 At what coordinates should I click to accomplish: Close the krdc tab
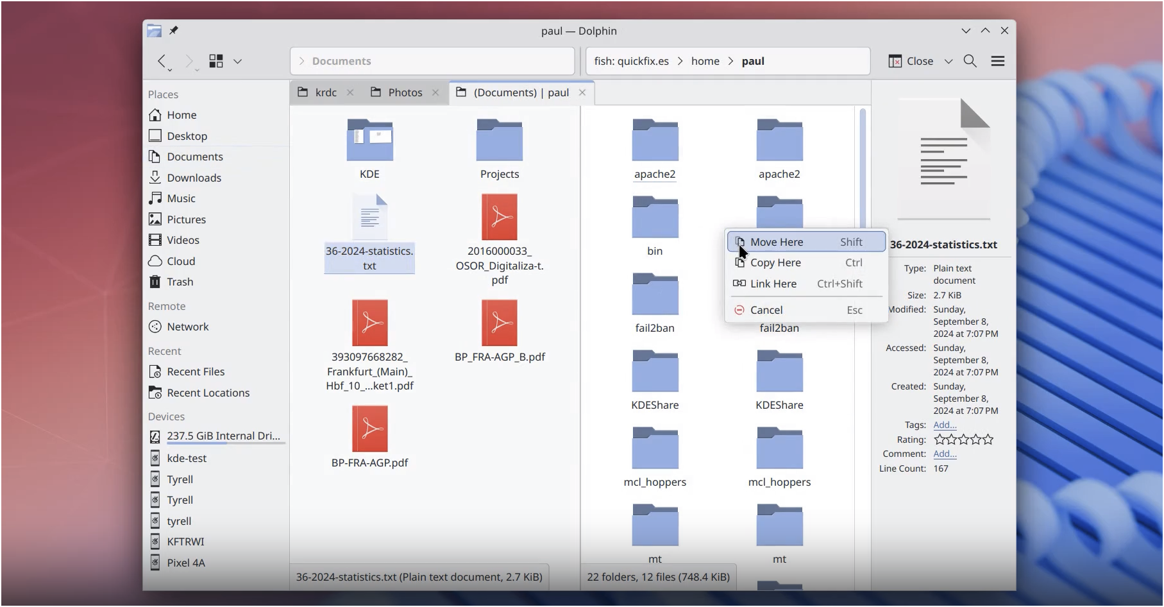(x=350, y=92)
